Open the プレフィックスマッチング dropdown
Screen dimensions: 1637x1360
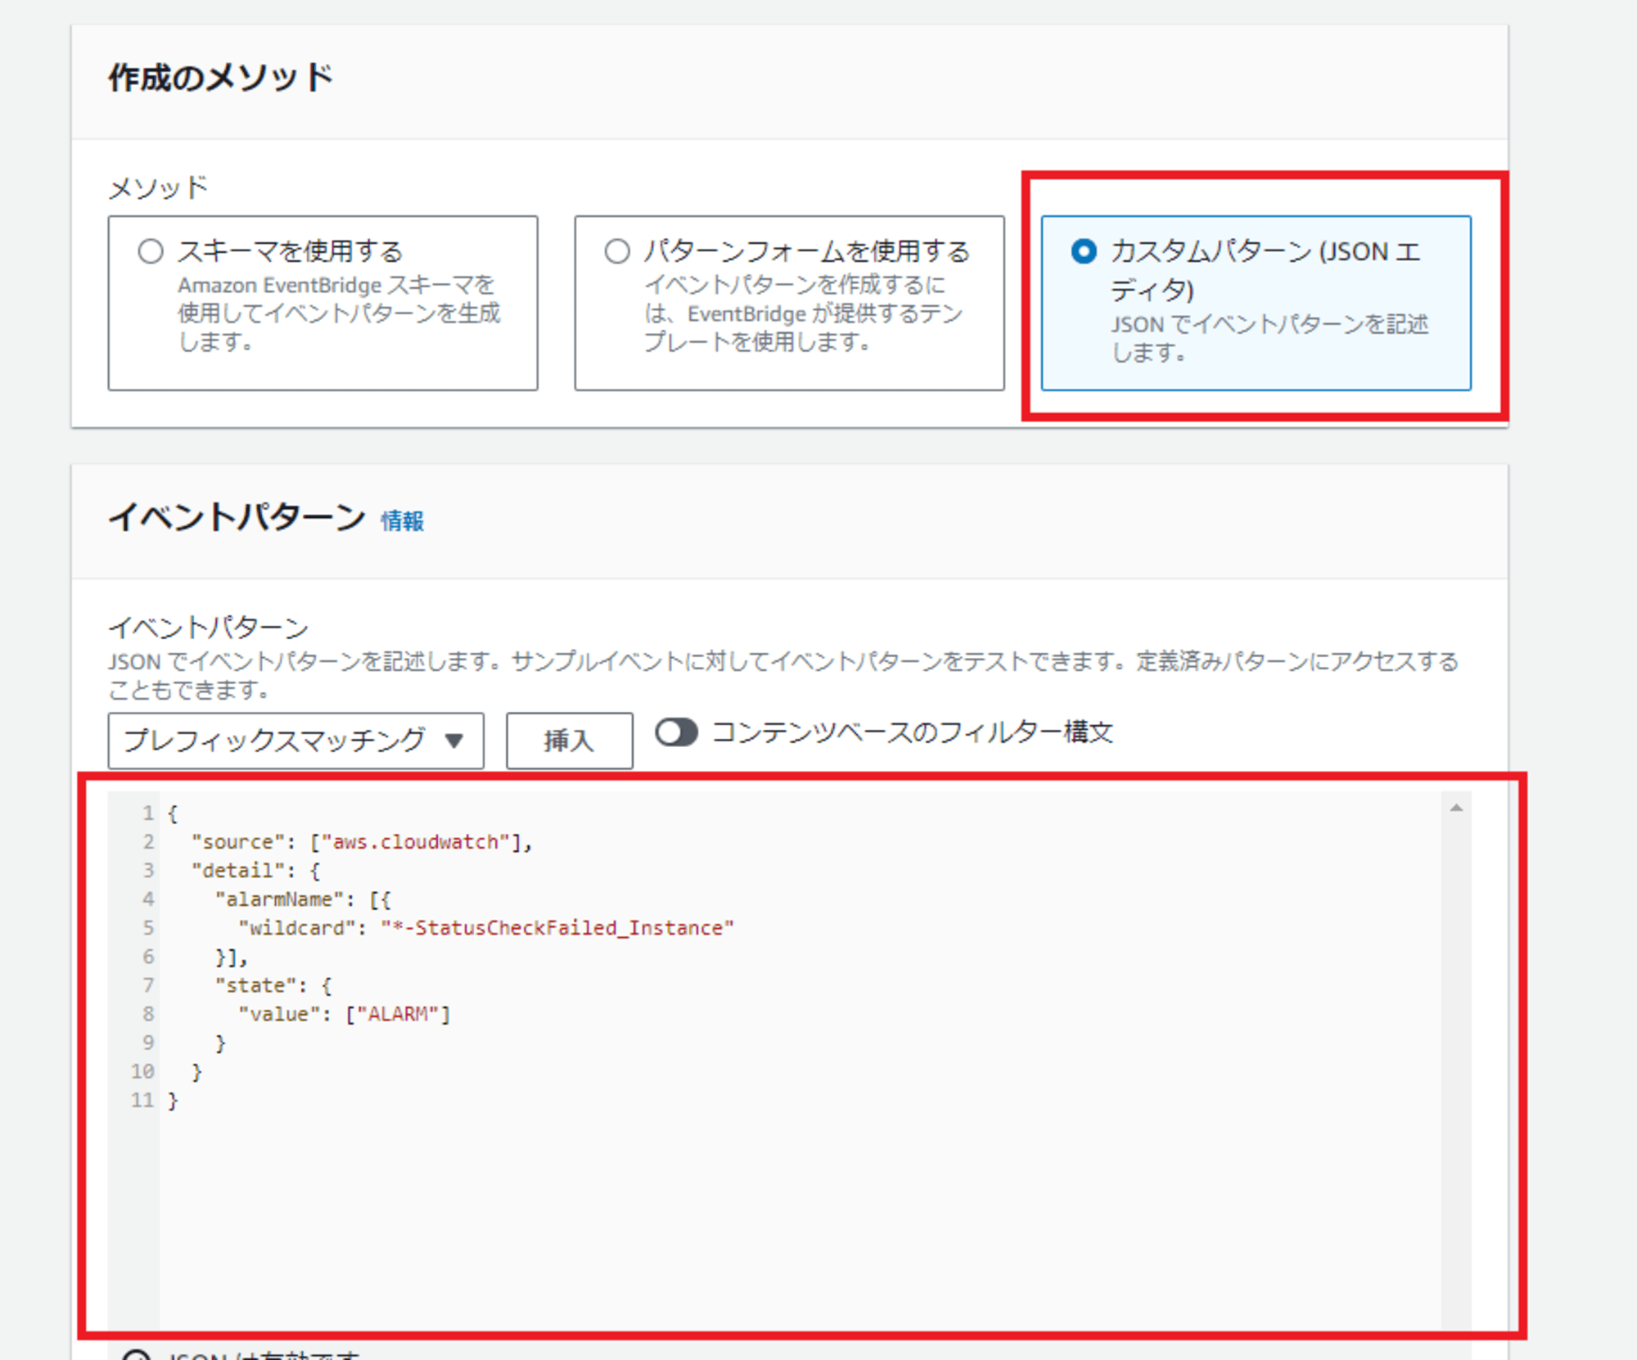(x=295, y=741)
